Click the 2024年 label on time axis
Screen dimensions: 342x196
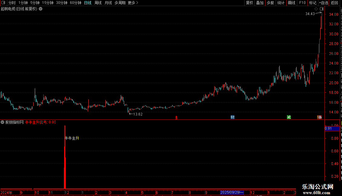click(6, 192)
